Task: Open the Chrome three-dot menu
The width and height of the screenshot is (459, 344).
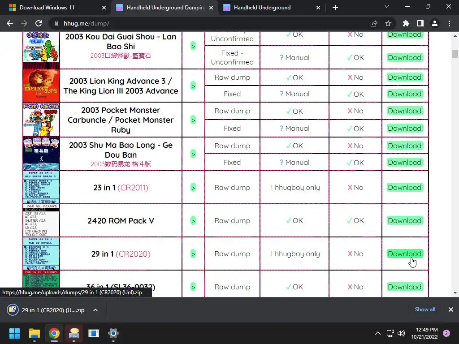Action: click(449, 23)
